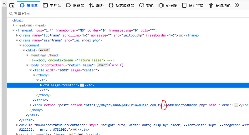Open the 儲存空間 storage tab
The image size is (249, 135).
point(193,6)
